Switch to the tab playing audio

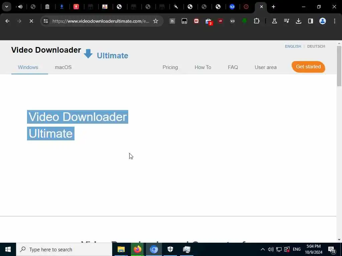coord(20,7)
